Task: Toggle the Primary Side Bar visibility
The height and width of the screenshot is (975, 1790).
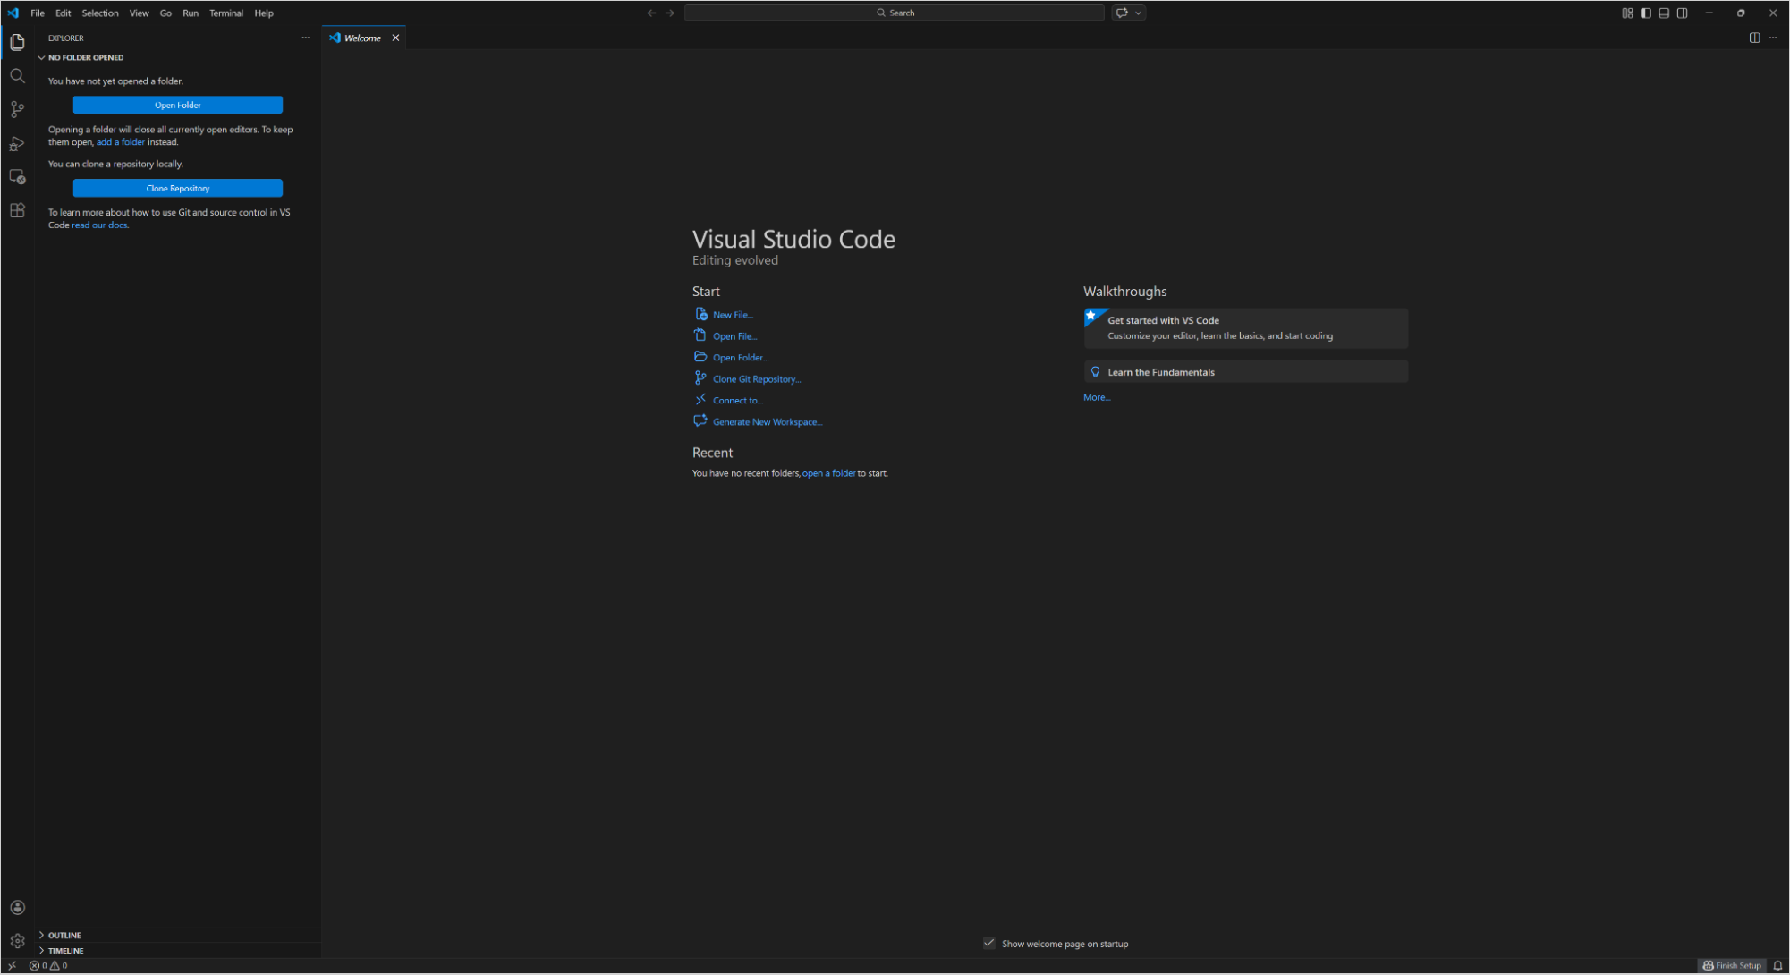Action: click(x=1644, y=13)
